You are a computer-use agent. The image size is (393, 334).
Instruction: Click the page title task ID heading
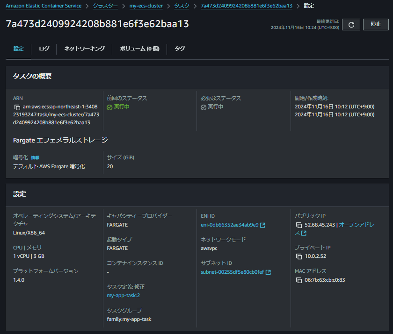[x=97, y=24]
